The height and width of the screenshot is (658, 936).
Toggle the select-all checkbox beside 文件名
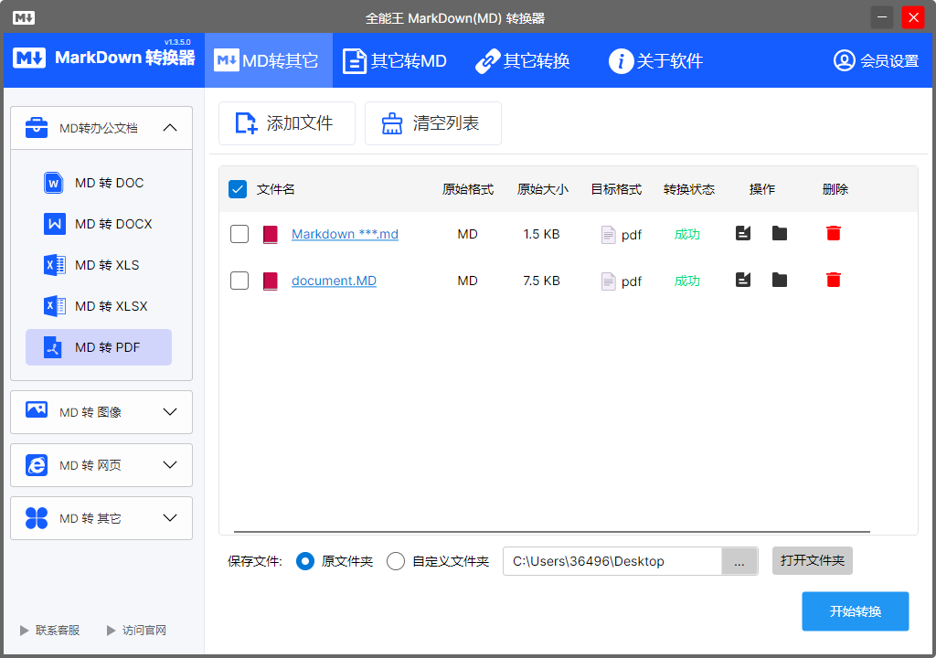point(238,189)
